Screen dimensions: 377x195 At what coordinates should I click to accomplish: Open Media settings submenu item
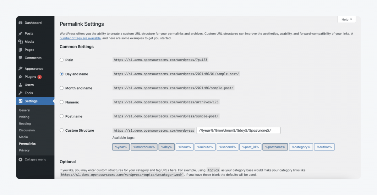pos(23,137)
